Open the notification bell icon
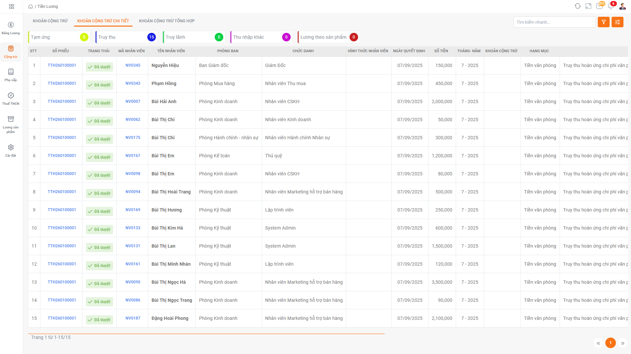The image size is (631, 354). pyautogui.click(x=611, y=6)
